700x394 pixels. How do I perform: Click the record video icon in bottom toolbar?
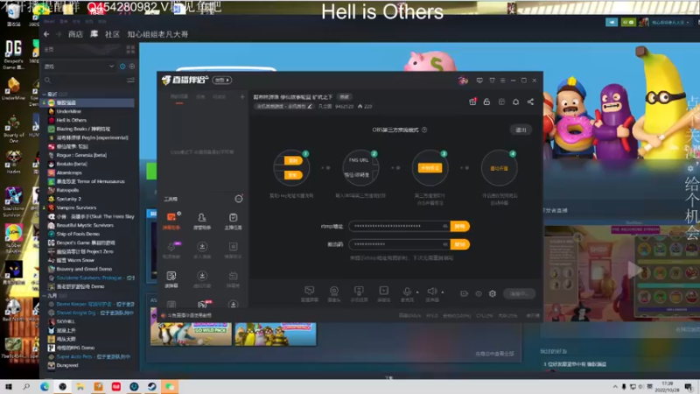point(465,293)
